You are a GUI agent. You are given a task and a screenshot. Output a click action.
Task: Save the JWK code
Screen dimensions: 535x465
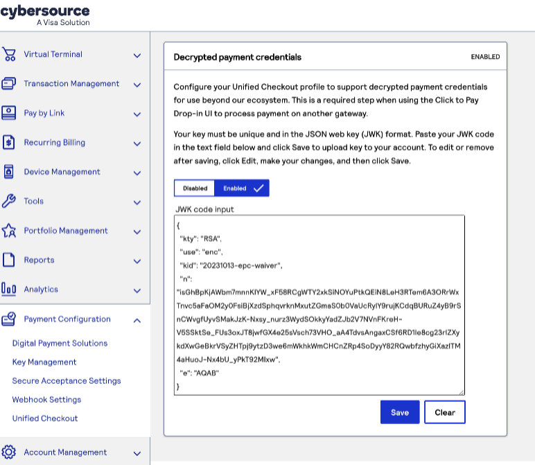coord(400,412)
